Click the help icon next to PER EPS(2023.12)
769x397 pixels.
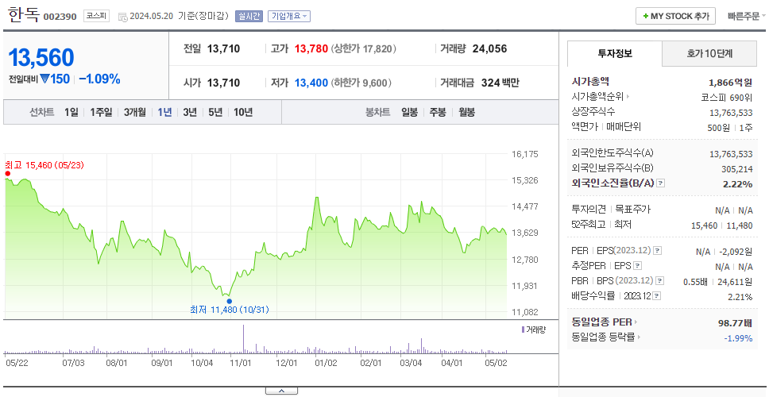(x=658, y=250)
